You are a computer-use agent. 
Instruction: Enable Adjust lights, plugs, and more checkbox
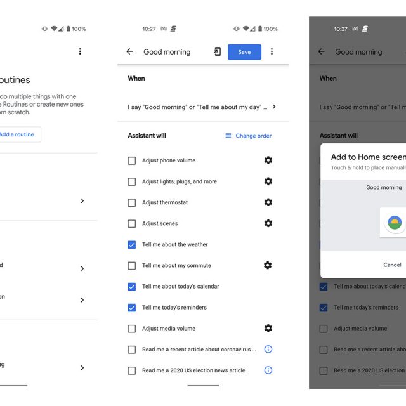pos(132,181)
